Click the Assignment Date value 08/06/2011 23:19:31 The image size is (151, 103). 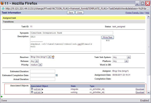point(121,75)
